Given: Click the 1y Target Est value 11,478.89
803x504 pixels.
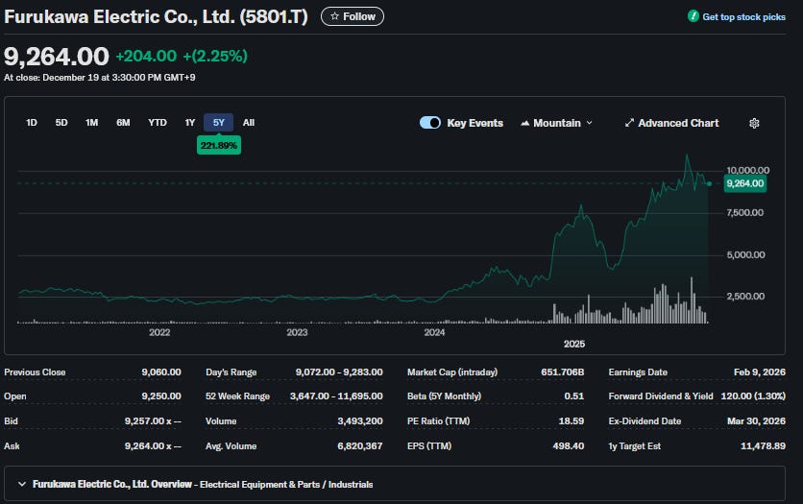Looking at the screenshot, I should click(x=763, y=445).
